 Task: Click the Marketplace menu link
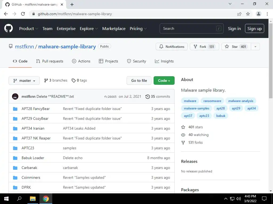[114, 29]
